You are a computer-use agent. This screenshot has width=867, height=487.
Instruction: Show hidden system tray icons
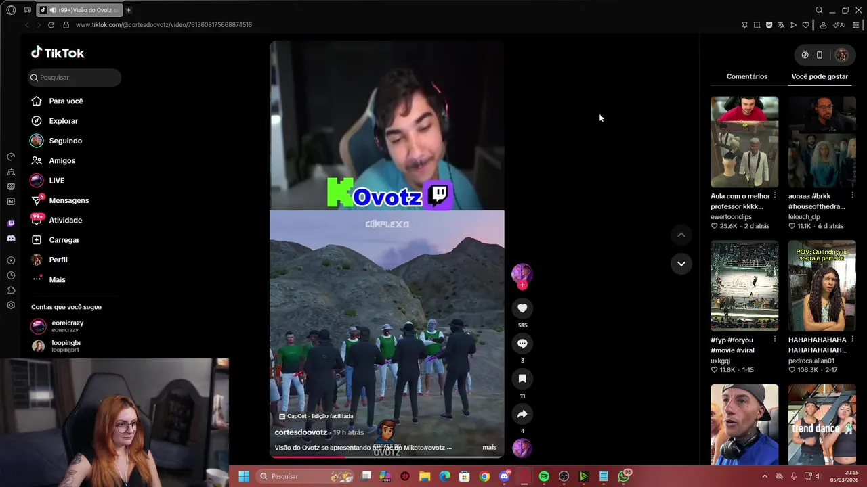coord(765,476)
